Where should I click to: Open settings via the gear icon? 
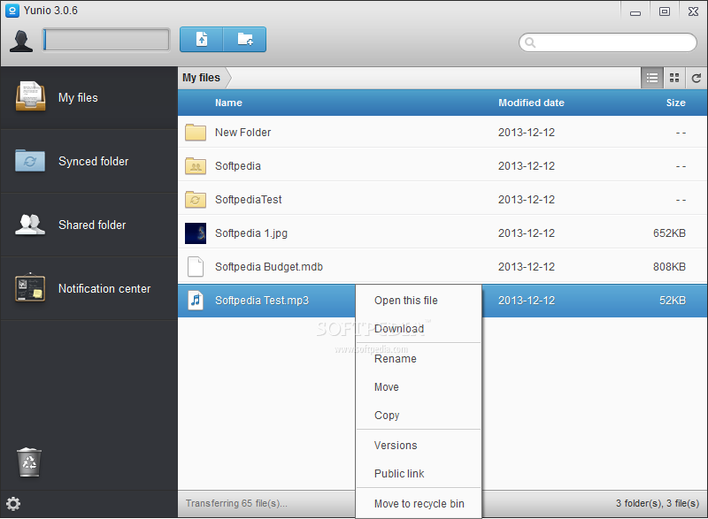(13, 504)
